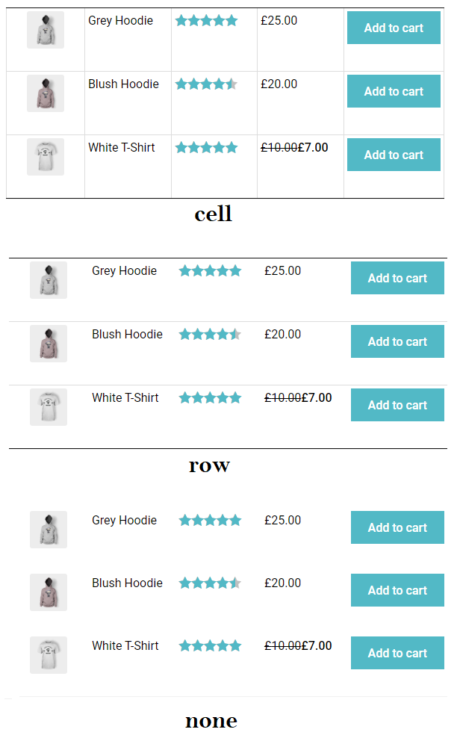The width and height of the screenshot is (460, 747).
Task: Open Grey Hoodie thumbnail in cell table
Action: pyautogui.click(x=46, y=30)
